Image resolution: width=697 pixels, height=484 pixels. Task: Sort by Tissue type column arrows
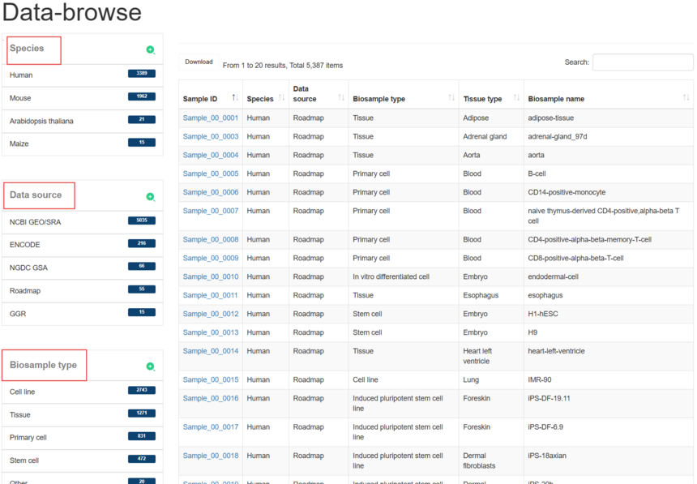[516, 98]
